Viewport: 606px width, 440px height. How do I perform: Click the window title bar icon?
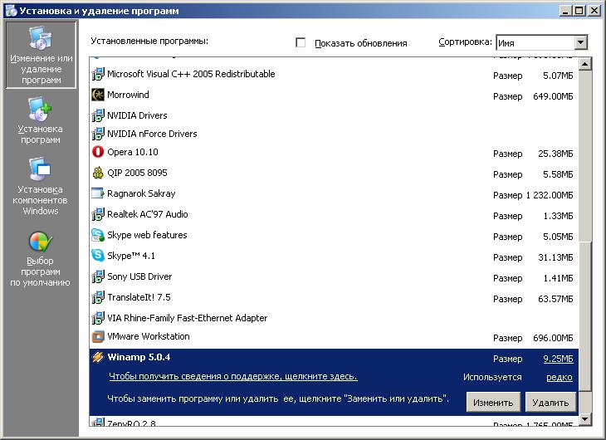point(12,11)
